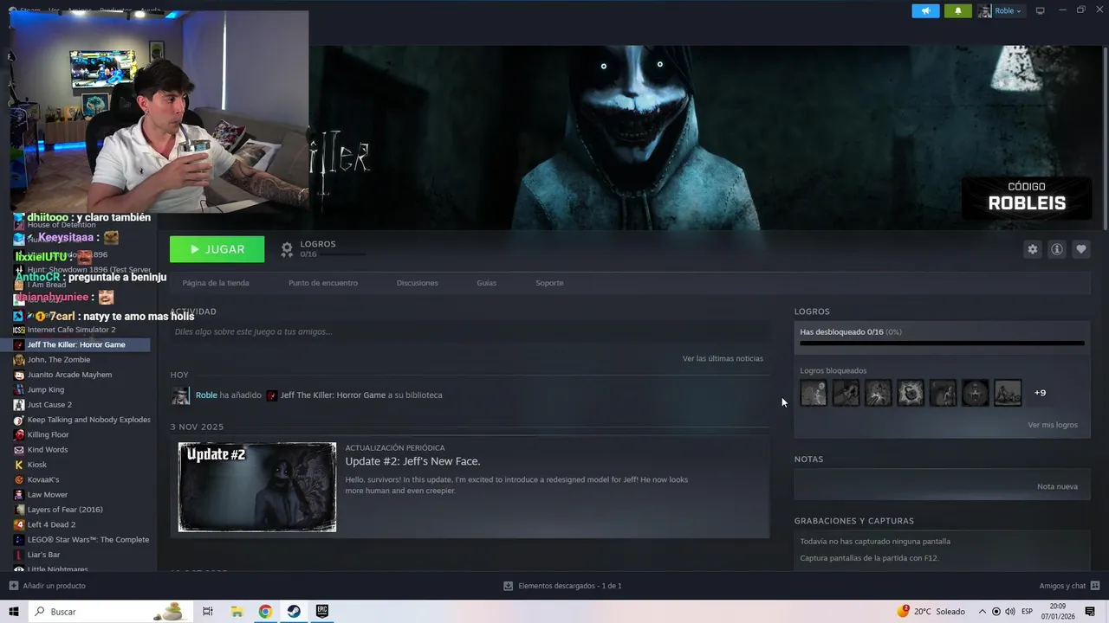Screen dimensions: 1109x623
Task: Open game settings gear icon
Action: pyautogui.click(x=1032, y=249)
